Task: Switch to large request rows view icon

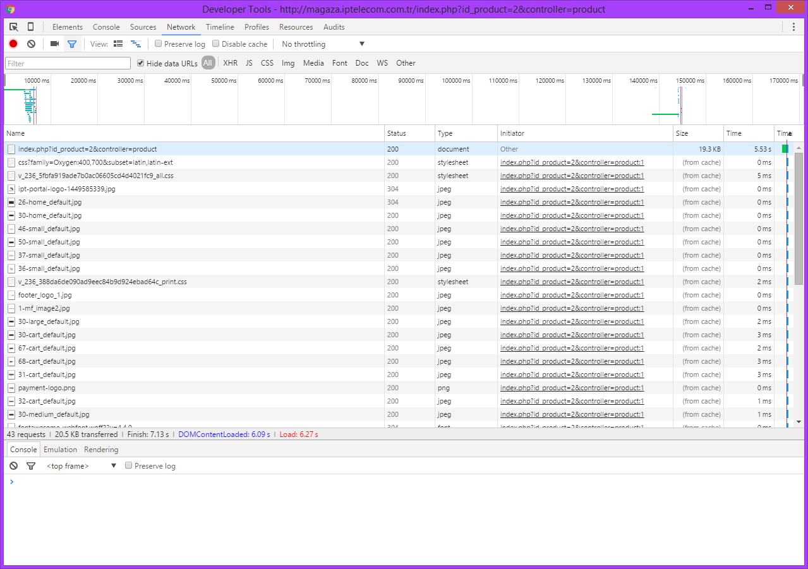Action: click(118, 44)
